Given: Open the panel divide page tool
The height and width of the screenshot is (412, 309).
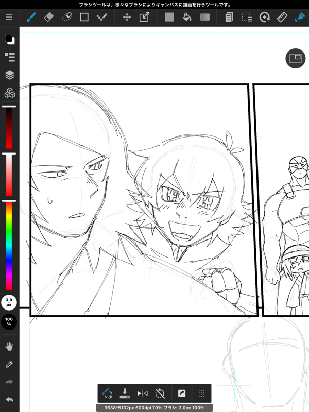Looking at the screenshot, I should tap(229, 17).
